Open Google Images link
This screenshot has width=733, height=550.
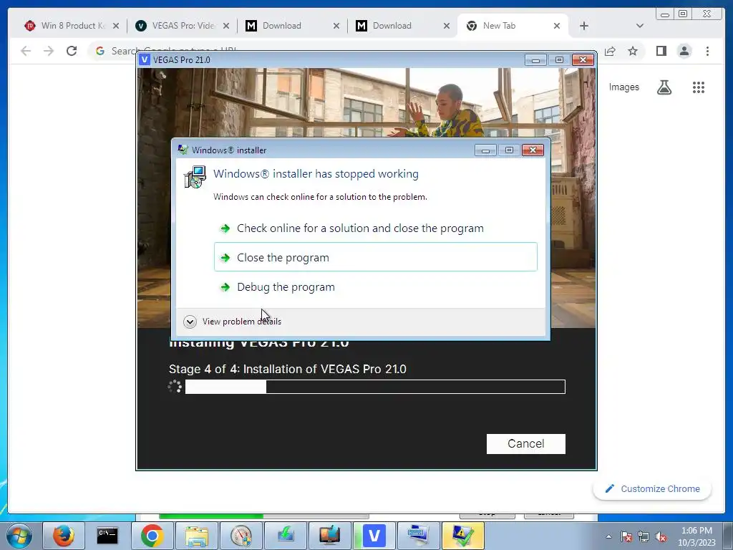[x=623, y=87]
